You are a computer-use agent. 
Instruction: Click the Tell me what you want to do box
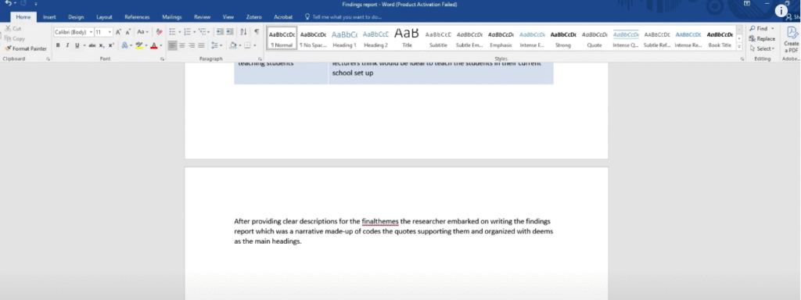tap(344, 17)
